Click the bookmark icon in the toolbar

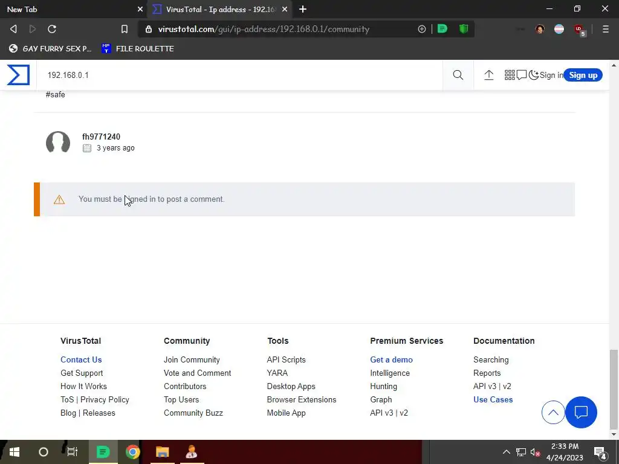click(x=125, y=29)
